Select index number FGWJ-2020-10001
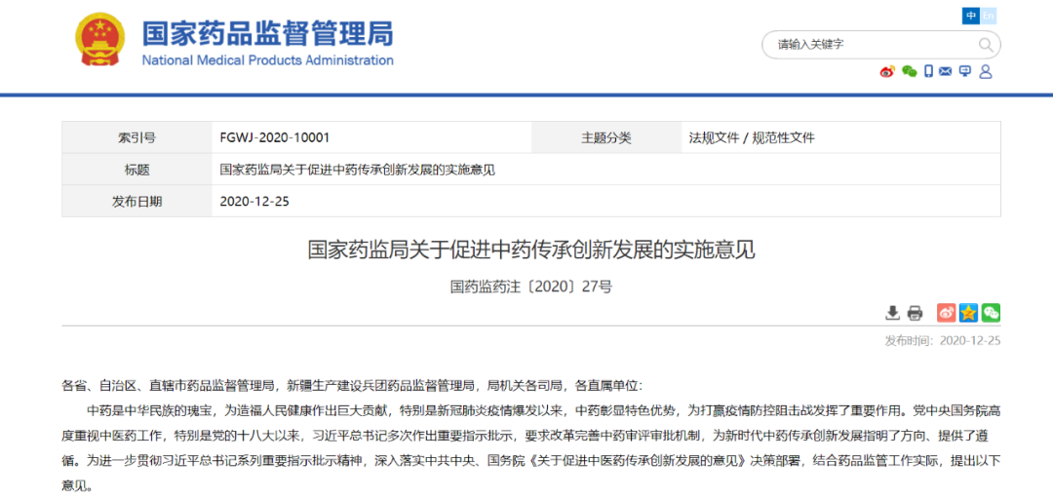This screenshot has height=499, width=1053. [x=274, y=138]
